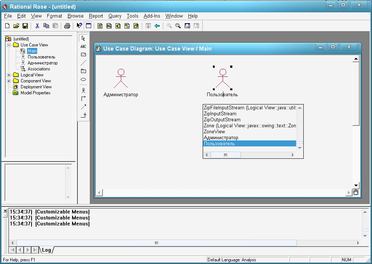Select the Use Case ellipse tool
Screen dimensions: 372x264
tap(83, 79)
